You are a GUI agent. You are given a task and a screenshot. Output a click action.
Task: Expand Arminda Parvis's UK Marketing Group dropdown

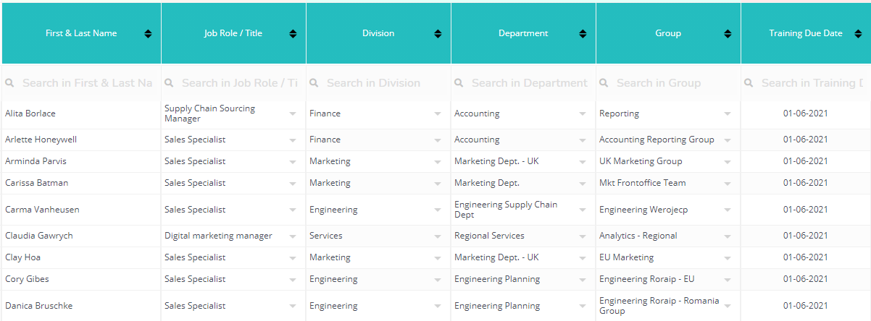[728, 162]
